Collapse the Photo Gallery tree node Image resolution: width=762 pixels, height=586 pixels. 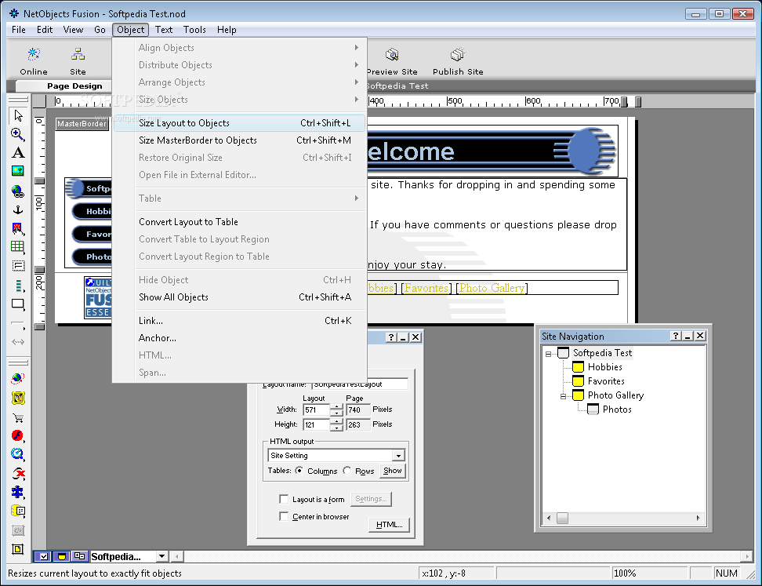[563, 396]
